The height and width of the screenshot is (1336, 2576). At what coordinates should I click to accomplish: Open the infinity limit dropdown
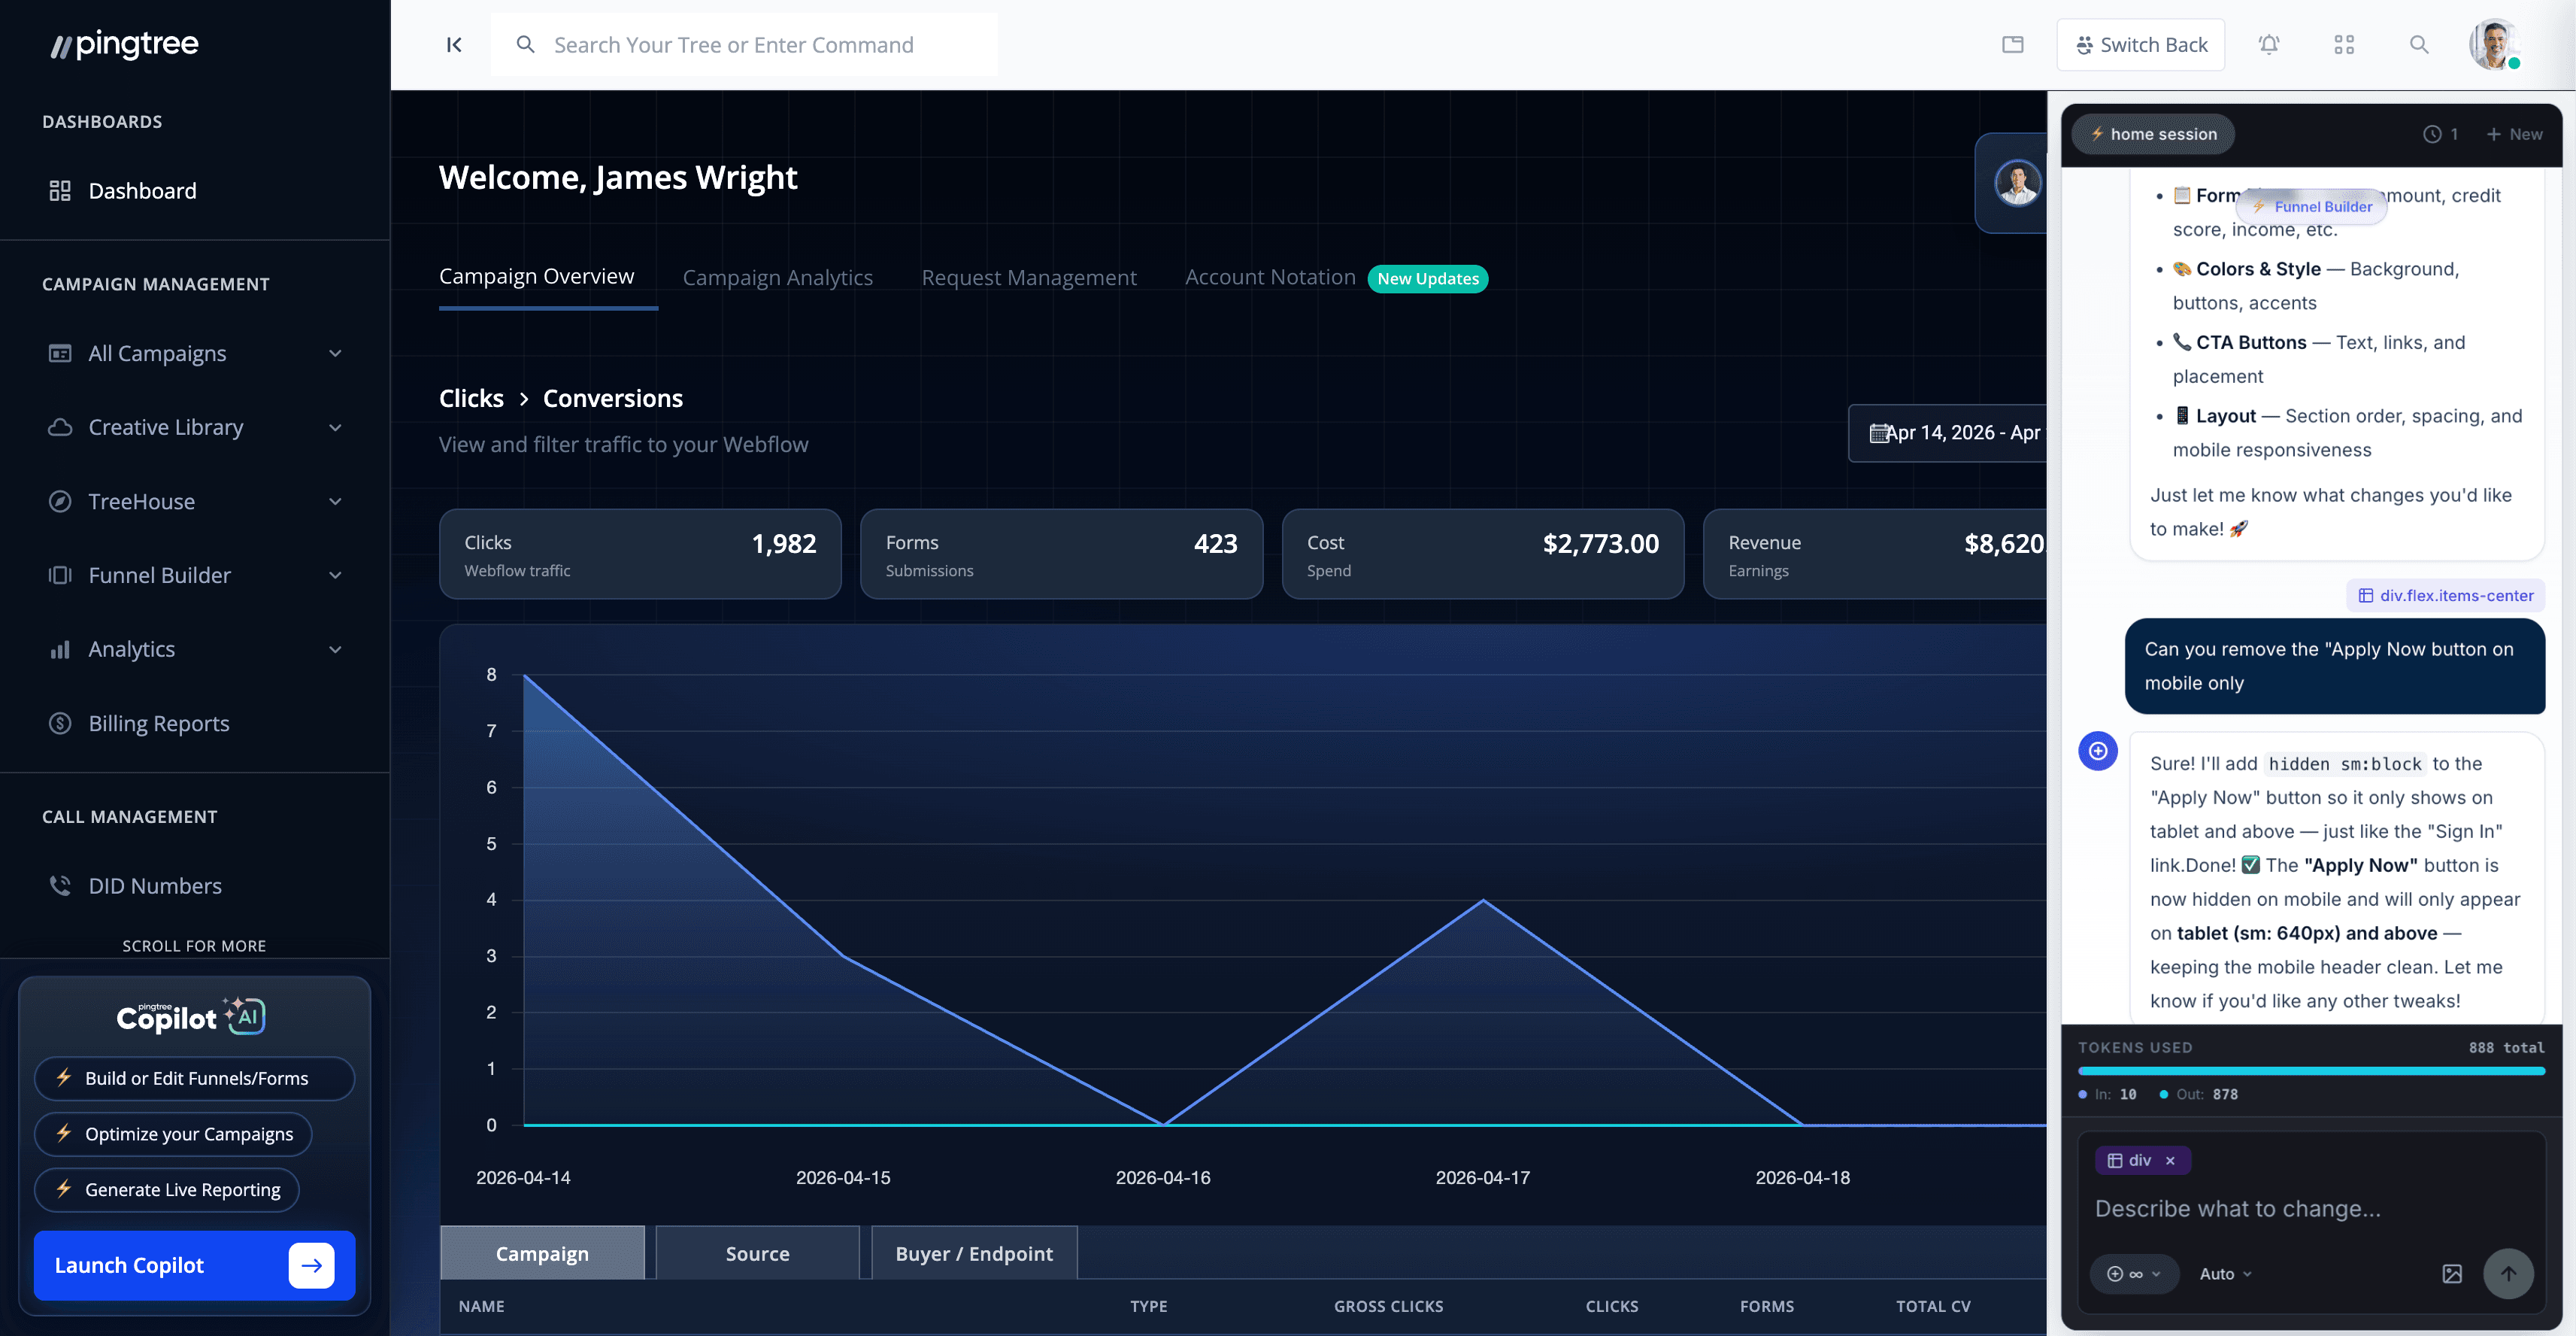pyautogui.click(x=2134, y=1274)
